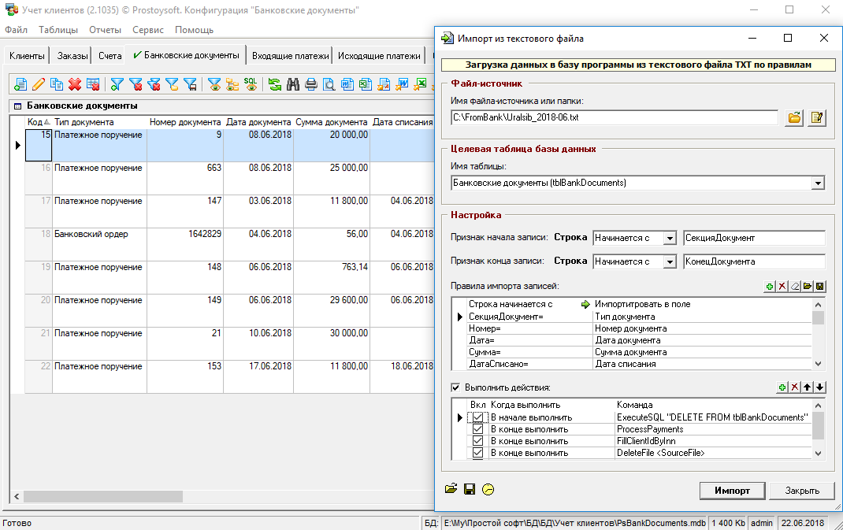Click the pencil edit record icon
Viewport: 843px width, 530px height.
coord(38,84)
